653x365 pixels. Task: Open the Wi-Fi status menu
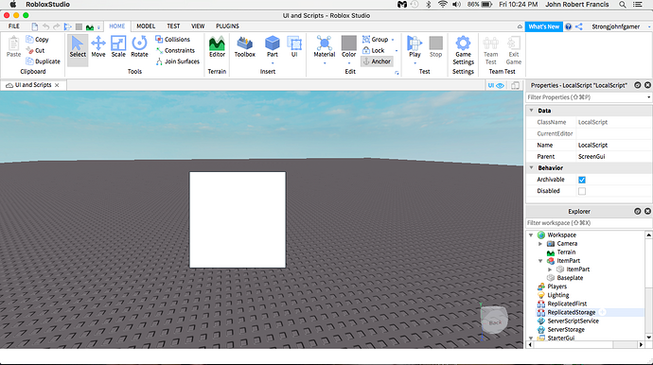click(x=443, y=5)
